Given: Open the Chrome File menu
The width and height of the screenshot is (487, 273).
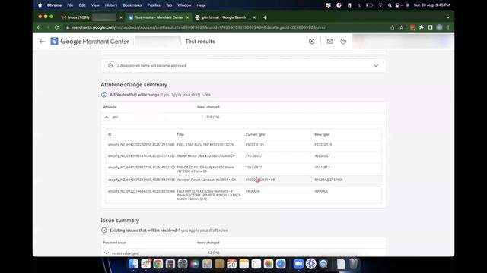Looking at the screenshot, I should point(70,5).
